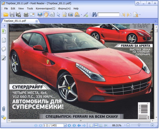The image size is (159, 129).
Task: Open the Edit menu
Action: [13, 9]
